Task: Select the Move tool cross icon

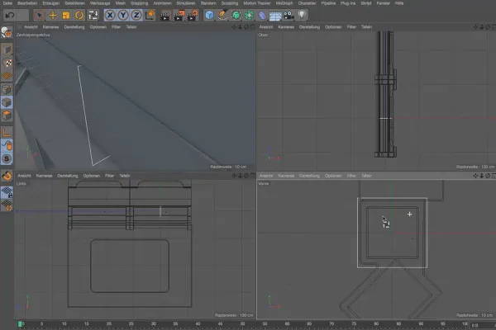Action: click(53, 15)
